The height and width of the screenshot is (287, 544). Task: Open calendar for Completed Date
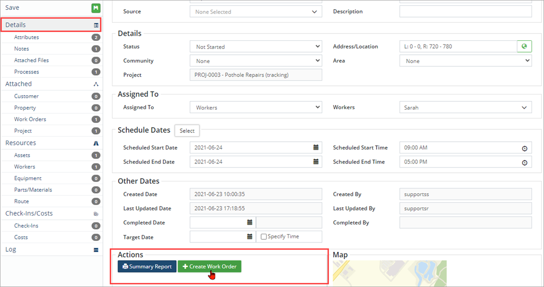(249, 222)
